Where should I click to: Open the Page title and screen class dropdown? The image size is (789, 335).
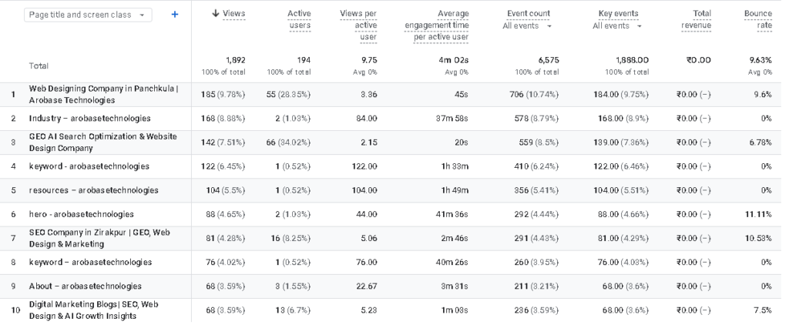point(88,15)
